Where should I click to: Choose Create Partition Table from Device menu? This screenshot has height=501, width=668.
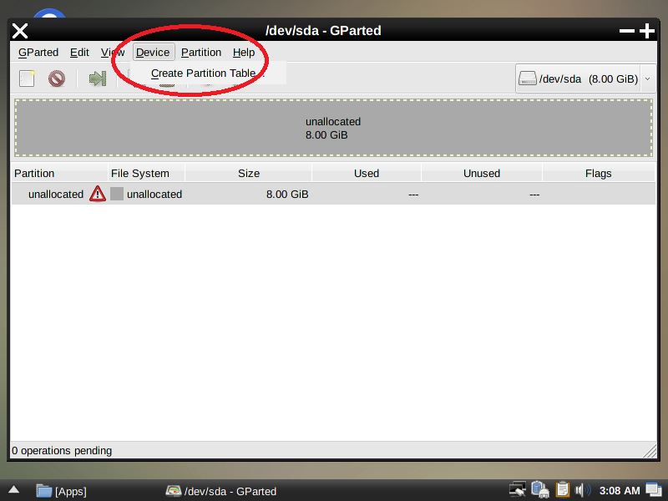208,73
